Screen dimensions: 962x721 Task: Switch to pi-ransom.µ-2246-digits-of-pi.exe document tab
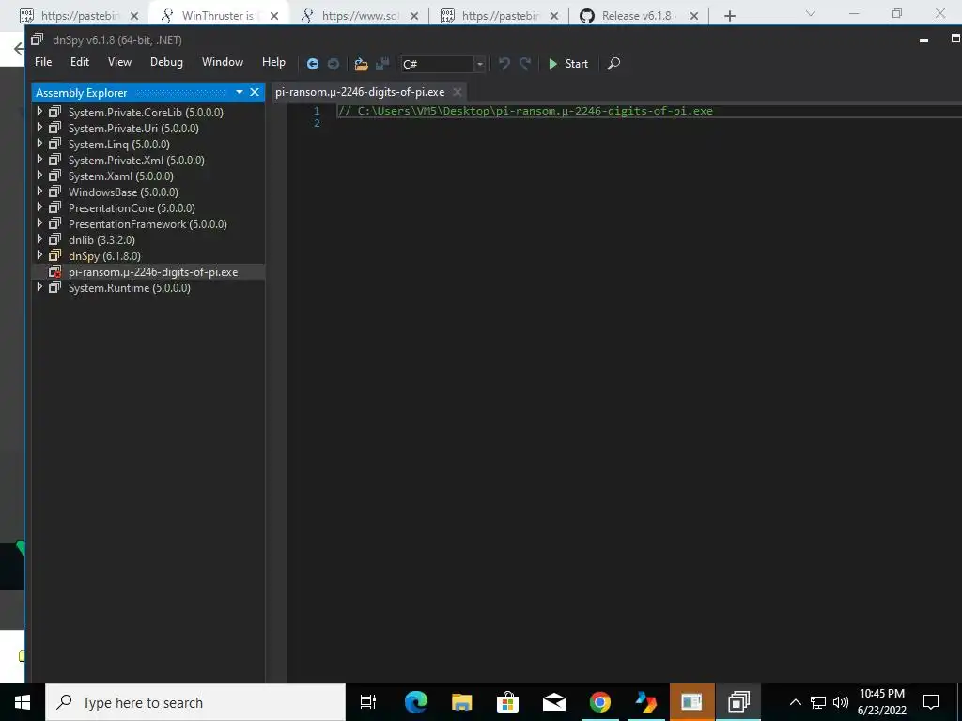[360, 92]
